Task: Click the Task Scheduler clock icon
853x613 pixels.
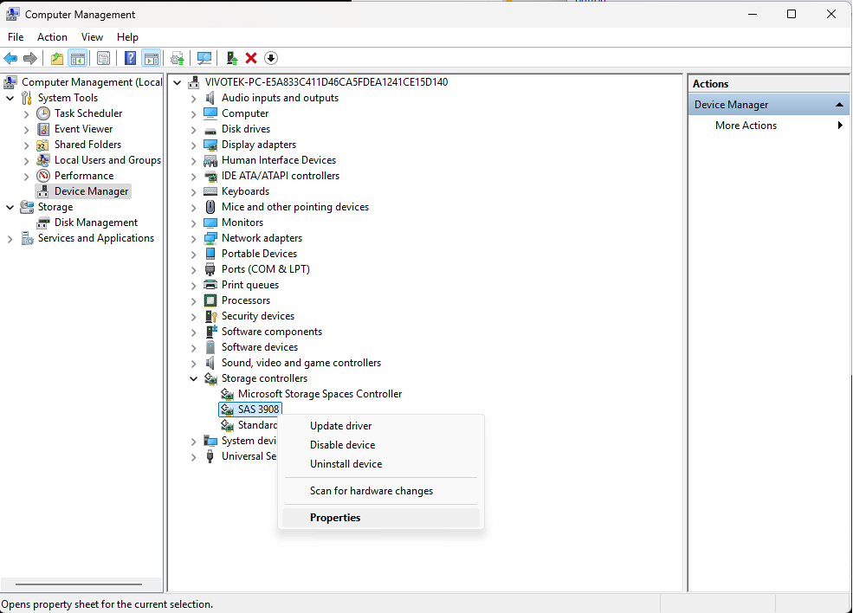Action: click(43, 113)
